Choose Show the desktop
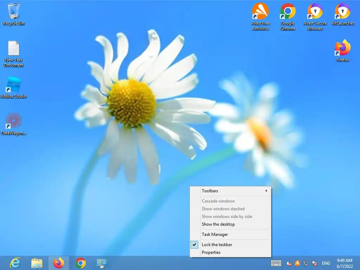The height and width of the screenshot is (270, 360). 231,224
